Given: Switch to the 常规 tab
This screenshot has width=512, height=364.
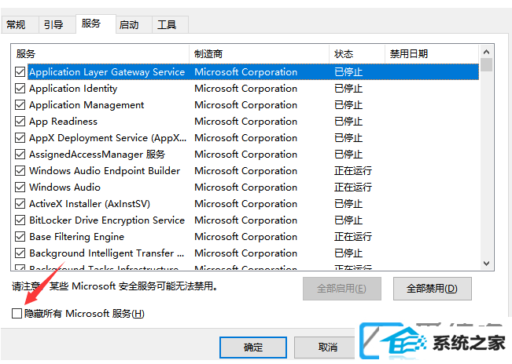Looking at the screenshot, I should pos(20,25).
